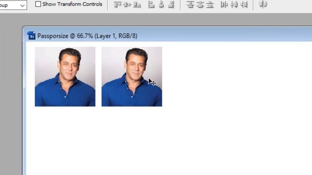Image resolution: width=312 pixels, height=175 pixels.
Task: Click the Auto-Align Layers icon
Action: (x=263, y=4)
